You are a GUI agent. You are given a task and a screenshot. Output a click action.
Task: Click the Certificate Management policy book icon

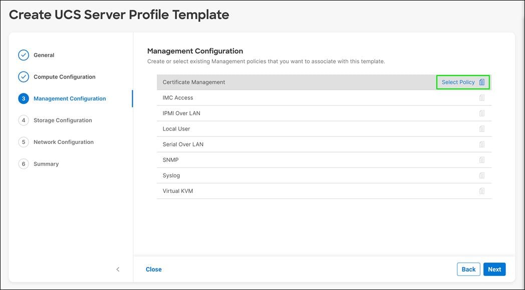coord(481,81)
